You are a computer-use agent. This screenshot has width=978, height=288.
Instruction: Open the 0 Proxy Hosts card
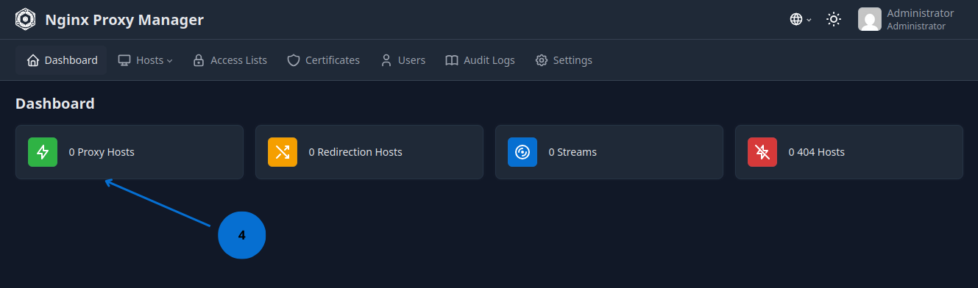pyautogui.click(x=130, y=152)
